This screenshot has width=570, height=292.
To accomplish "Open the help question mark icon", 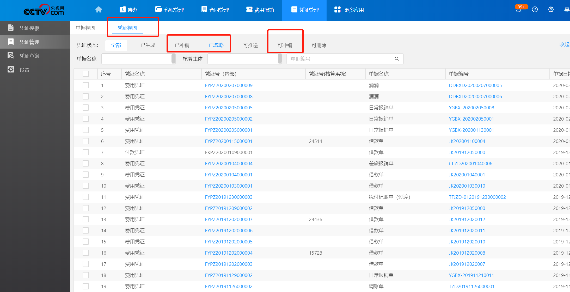I will [x=535, y=10].
